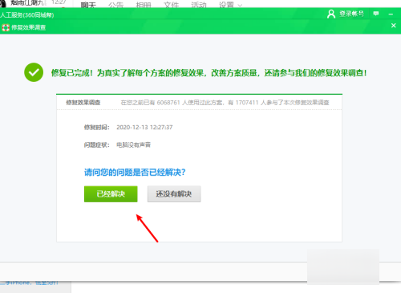Click the 人工服务(360同城帮) window title

27,15
